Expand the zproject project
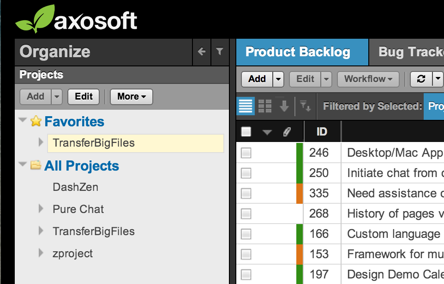 coord(41,253)
